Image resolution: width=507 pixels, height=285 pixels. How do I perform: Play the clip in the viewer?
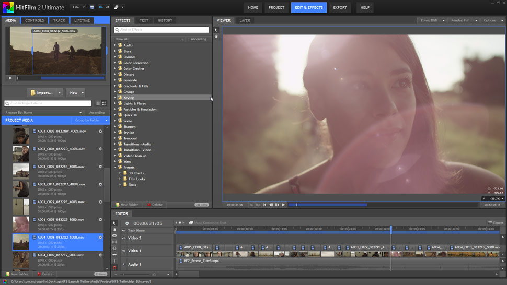[x=283, y=205]
